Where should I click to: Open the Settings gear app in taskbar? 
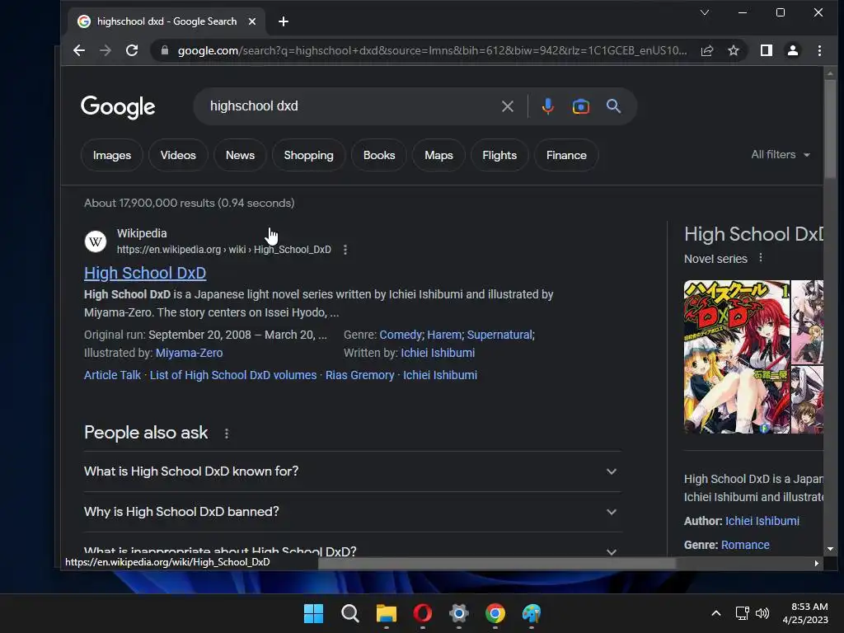(x=458, y=613)
